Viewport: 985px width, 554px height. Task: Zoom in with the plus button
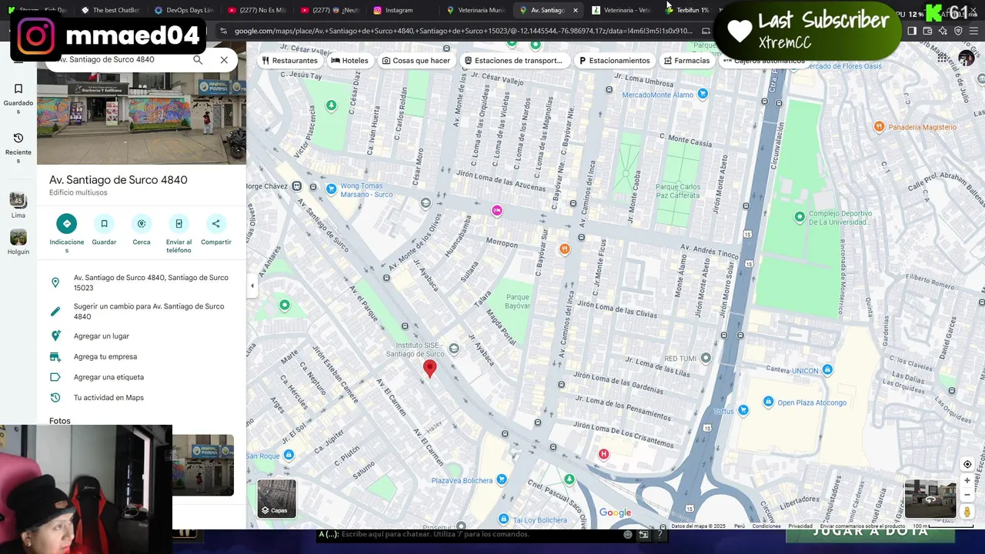tap(967, 480)
